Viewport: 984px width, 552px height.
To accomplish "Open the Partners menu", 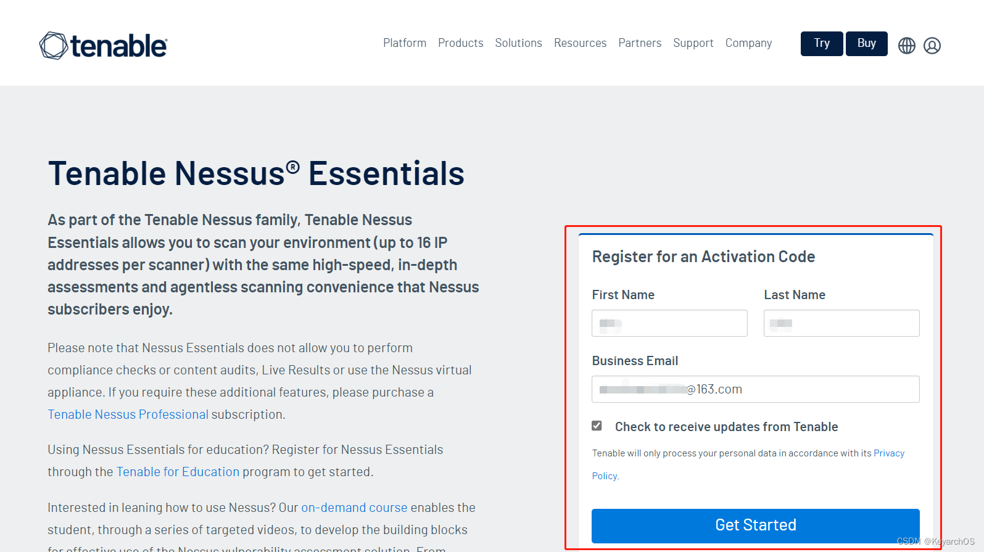I will 640,43.
